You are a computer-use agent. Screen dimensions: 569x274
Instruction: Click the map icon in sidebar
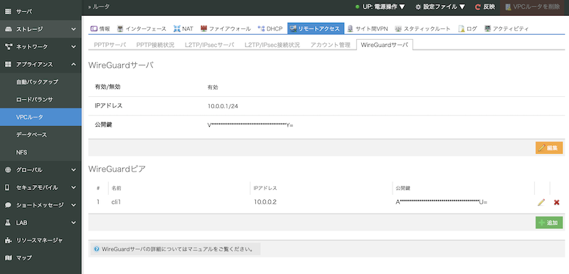coord(8,258)
